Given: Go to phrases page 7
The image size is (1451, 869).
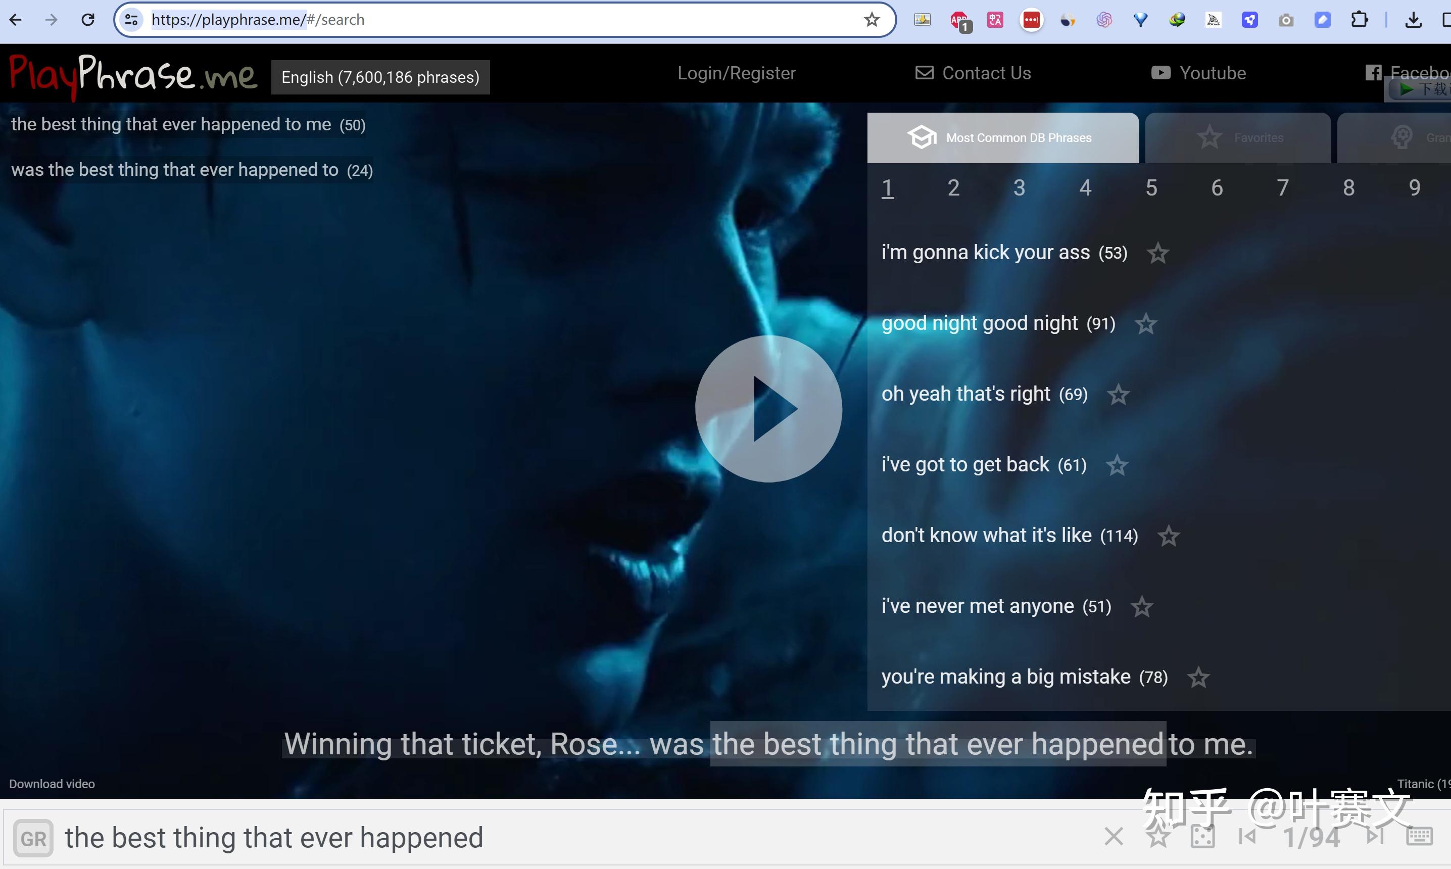Looking at the screenshot, I should 1283,188.
